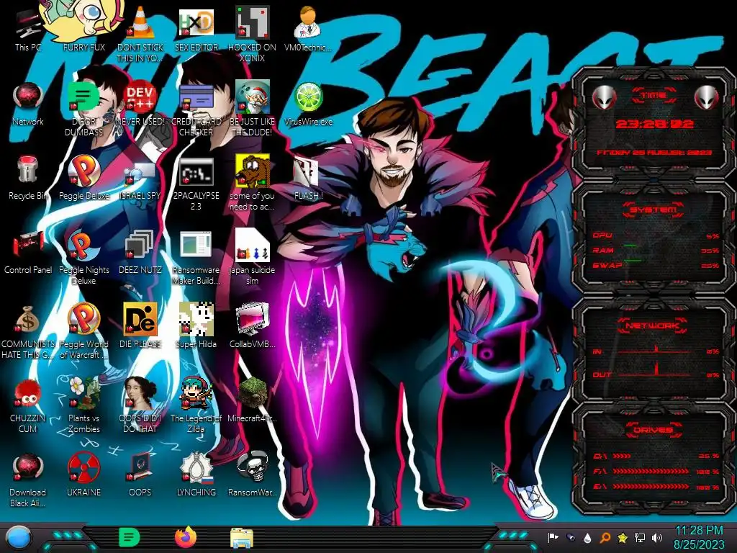Click the RAM usage row in SYSTEM gadget
This screenshot has height=553, width=737.
pos(656,250)
